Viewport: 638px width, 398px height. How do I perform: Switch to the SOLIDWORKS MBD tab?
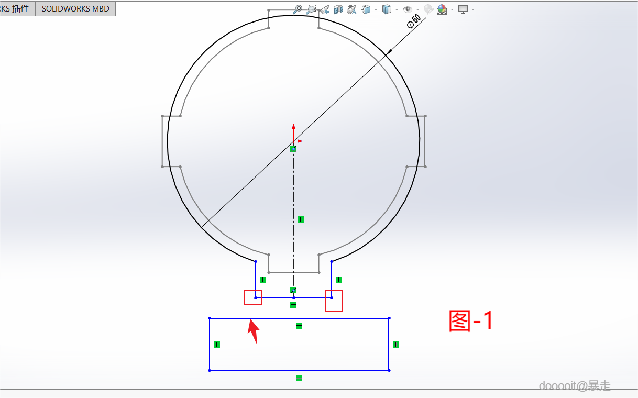coord(75,8)
